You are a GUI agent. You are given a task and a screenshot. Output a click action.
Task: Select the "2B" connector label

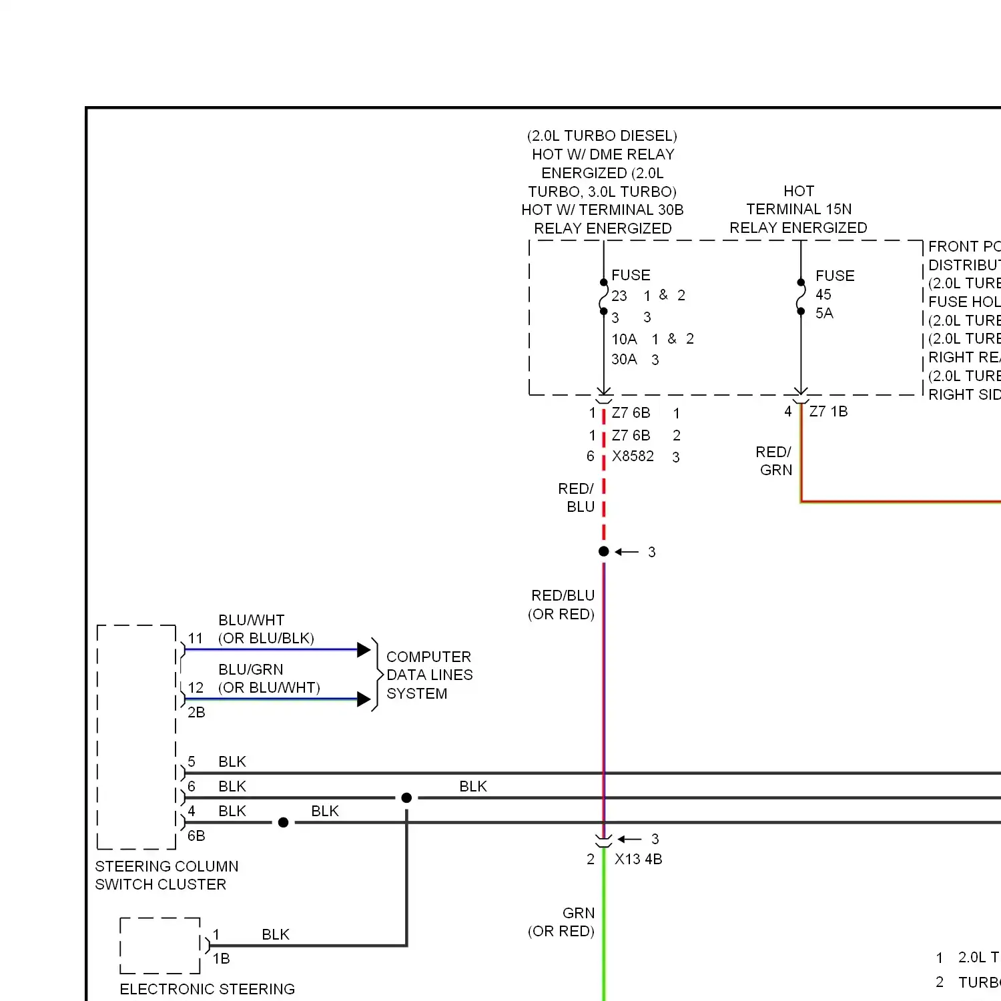196,712
